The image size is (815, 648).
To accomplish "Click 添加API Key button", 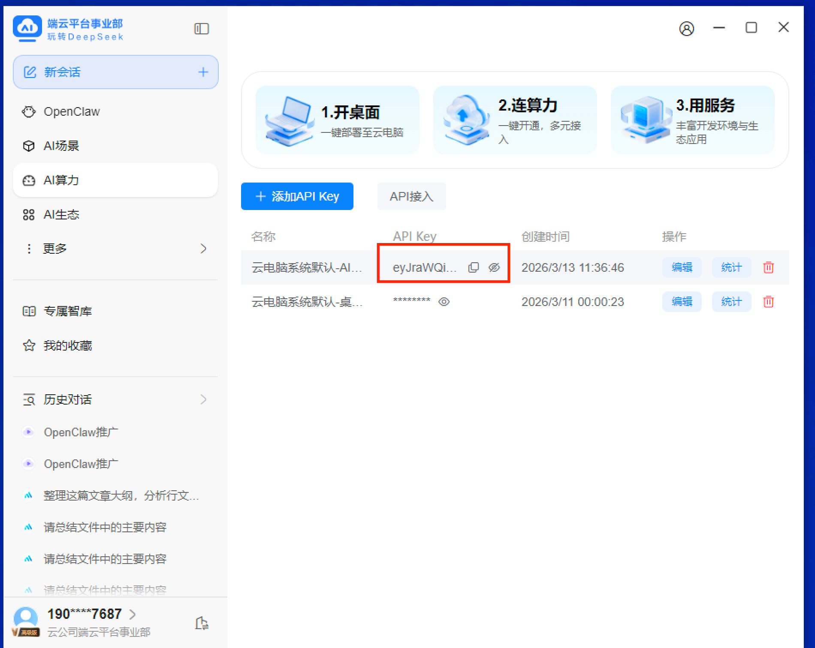I will [x=297, y=196].
